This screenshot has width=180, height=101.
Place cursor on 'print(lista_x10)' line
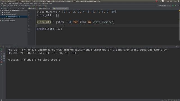[49, 29]
